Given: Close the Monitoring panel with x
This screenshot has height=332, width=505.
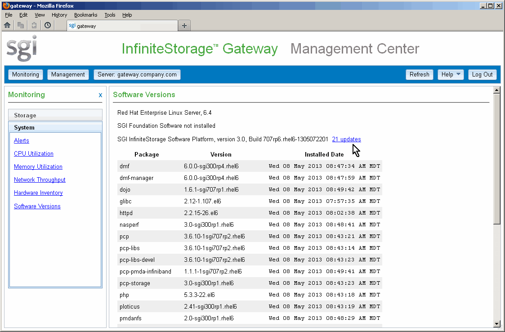Looking at the screenshot, I should [100, 95].
